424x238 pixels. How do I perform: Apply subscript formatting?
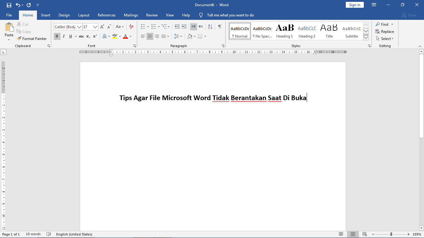pos(88,36)
